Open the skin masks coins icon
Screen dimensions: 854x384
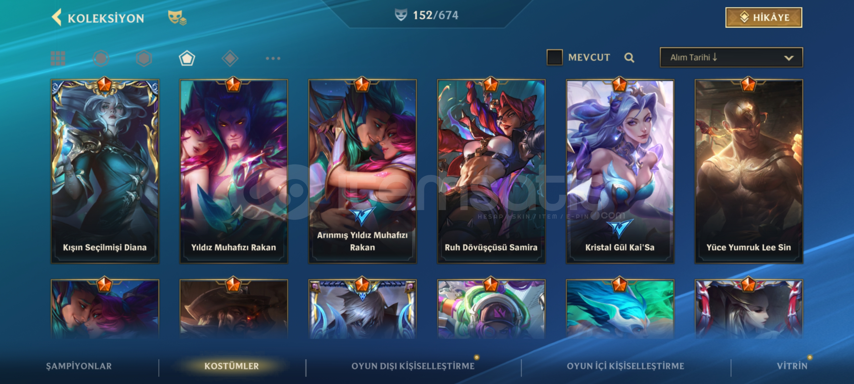click(x=177, y=17)
